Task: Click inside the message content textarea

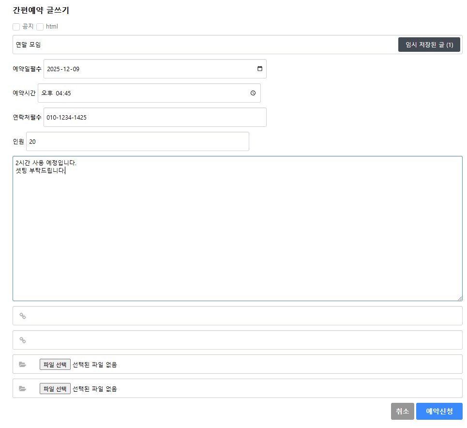Action: tap(237, 232)
